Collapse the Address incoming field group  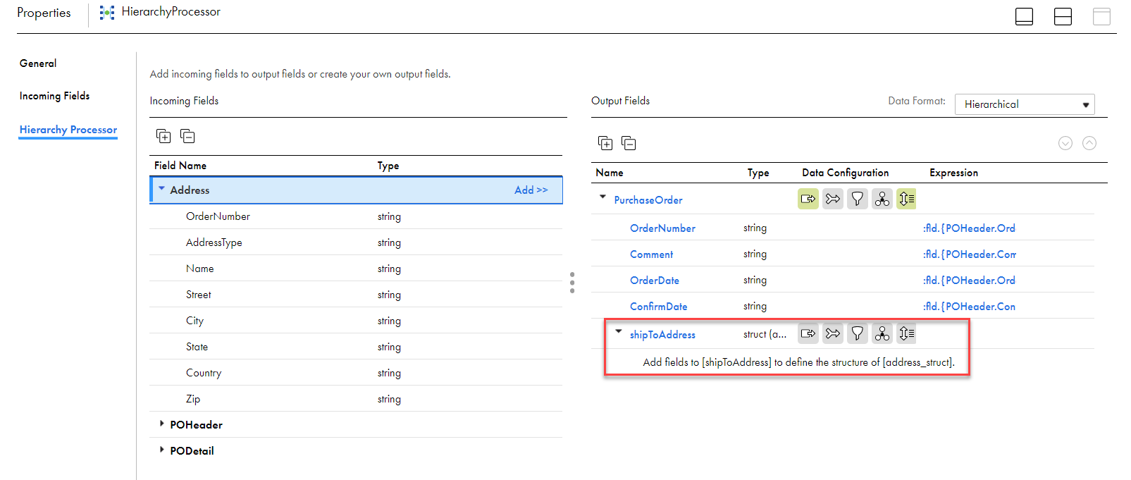(162, 189)
